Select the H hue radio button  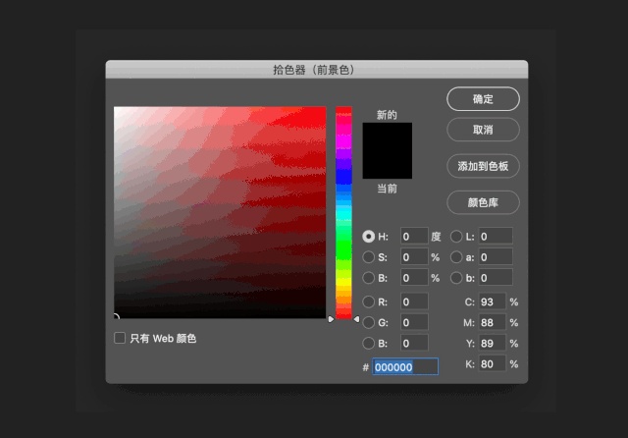[369, 236]
